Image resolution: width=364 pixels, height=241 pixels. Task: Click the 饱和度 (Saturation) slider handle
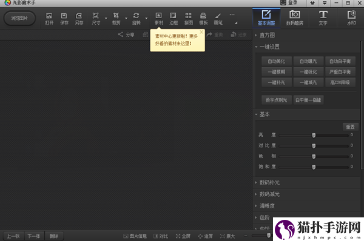coord(314,167)
